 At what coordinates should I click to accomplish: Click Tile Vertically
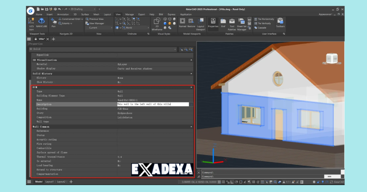point(263,23)
